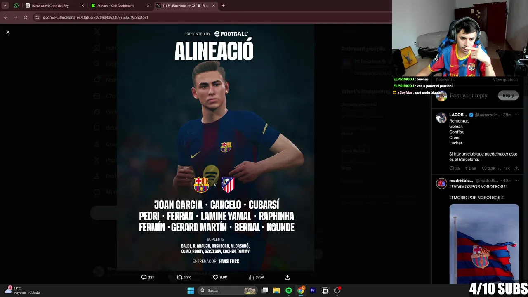Open LACOB's profile avatar
Image resolution: width=528 pixels, height=297 pixels.
pos(441,118)
